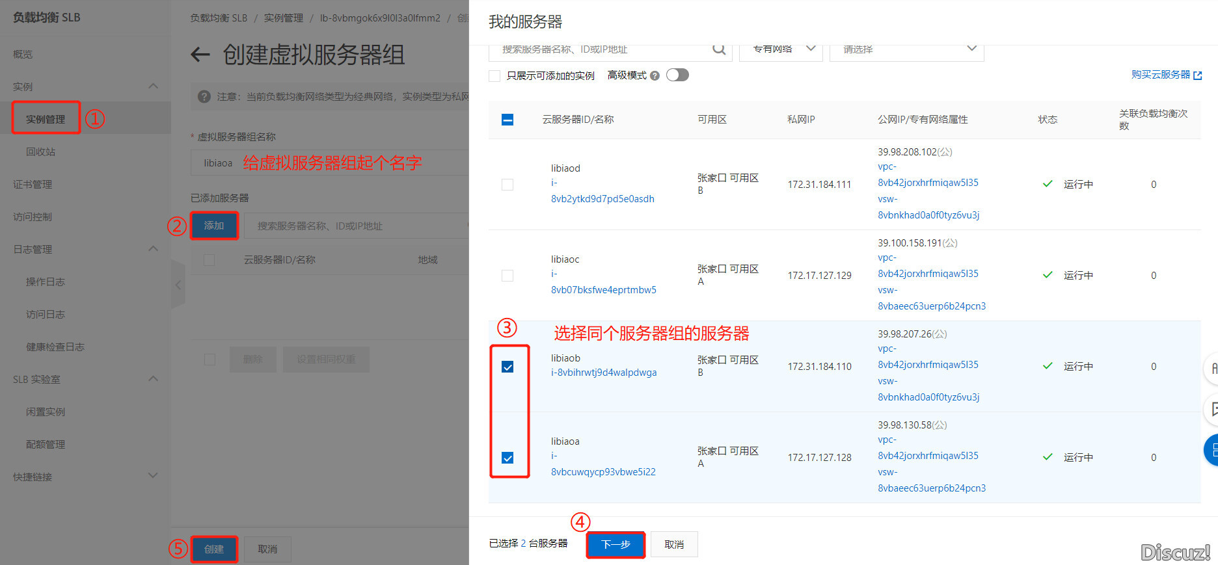Collapse the 日志管理 sidebar section
The height and width of the screenshot is (565, 1218).
[153, 249]
